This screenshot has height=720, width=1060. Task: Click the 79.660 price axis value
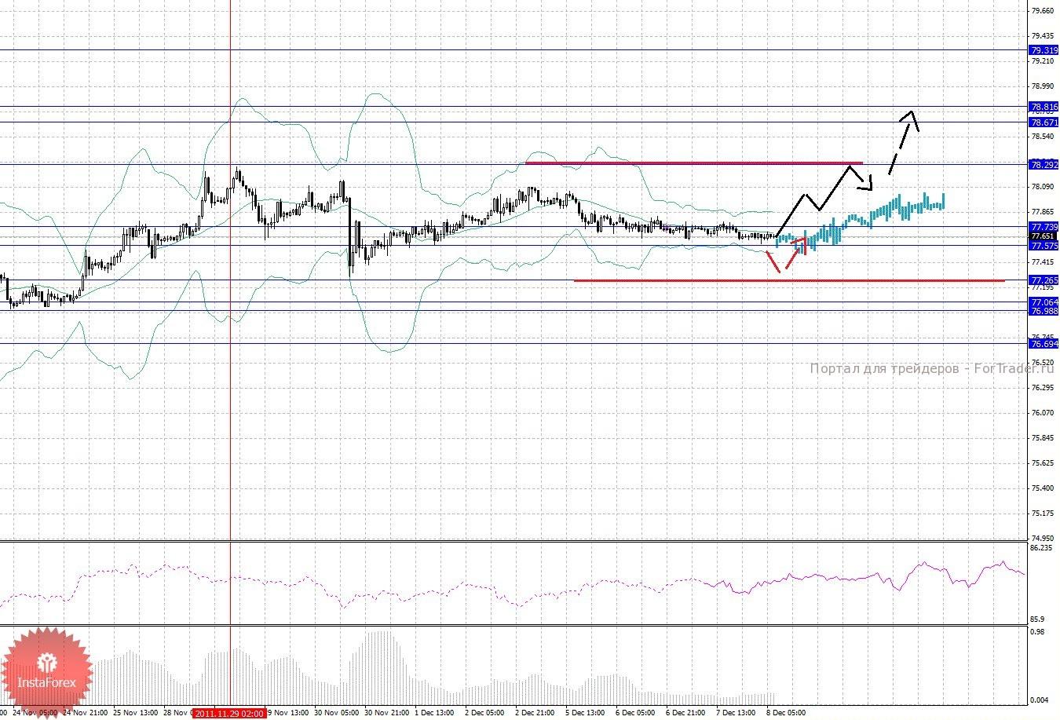coord(1044,11)
